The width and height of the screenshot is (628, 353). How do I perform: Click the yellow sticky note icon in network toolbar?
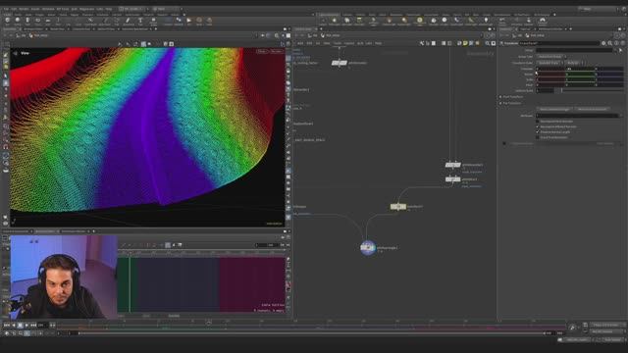[x=465, y=43]
